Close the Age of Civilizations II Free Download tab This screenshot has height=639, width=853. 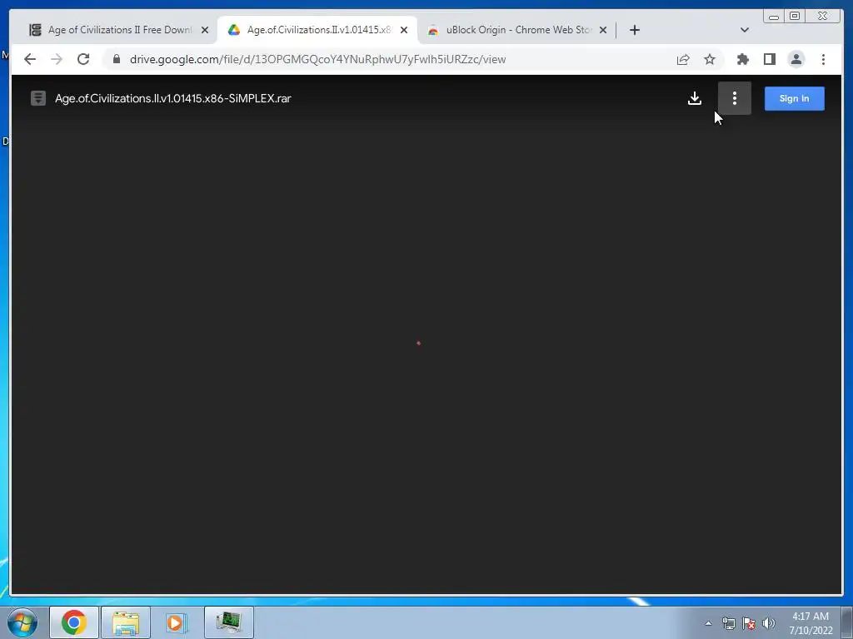tap(205, 30)
